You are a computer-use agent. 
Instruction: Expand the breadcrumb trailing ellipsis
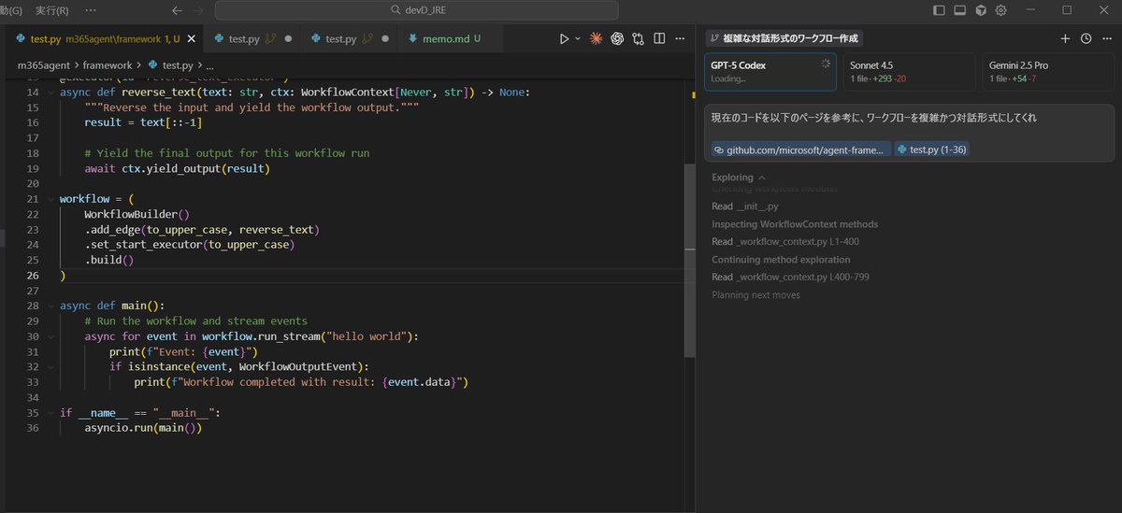click(209, 65)
